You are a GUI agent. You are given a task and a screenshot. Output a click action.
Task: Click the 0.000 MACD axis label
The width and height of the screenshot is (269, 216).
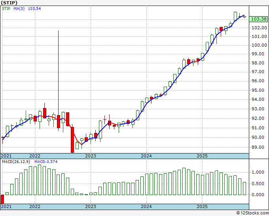258,195
